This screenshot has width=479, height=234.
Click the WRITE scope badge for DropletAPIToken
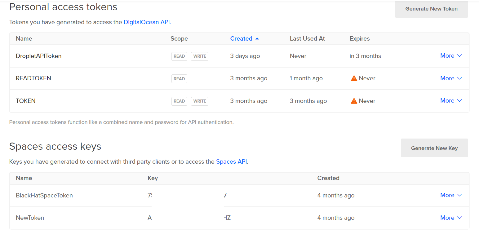tap(200, 56)
